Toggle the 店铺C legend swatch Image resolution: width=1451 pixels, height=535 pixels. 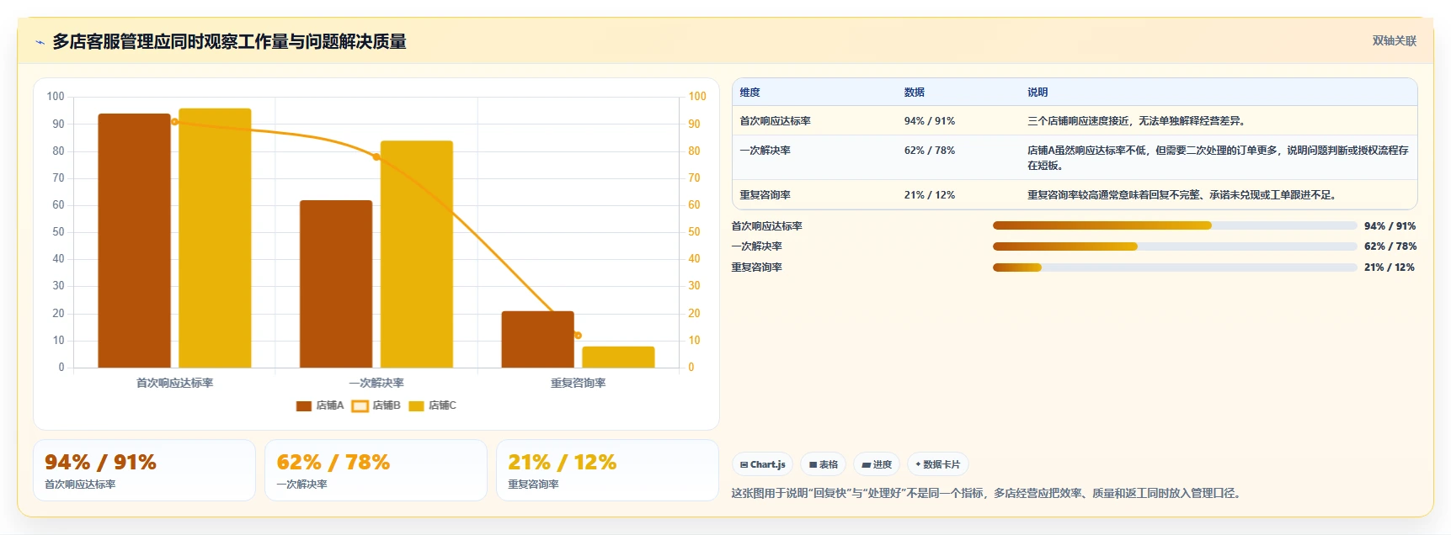pyautogui.click(x=416, y=406)
